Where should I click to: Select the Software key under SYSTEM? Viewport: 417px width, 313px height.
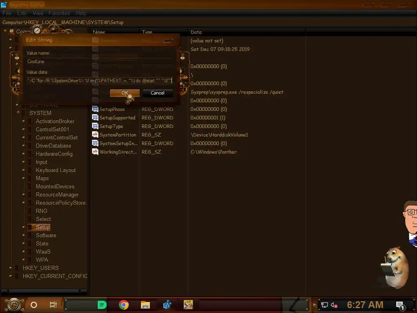pos(46,235)
